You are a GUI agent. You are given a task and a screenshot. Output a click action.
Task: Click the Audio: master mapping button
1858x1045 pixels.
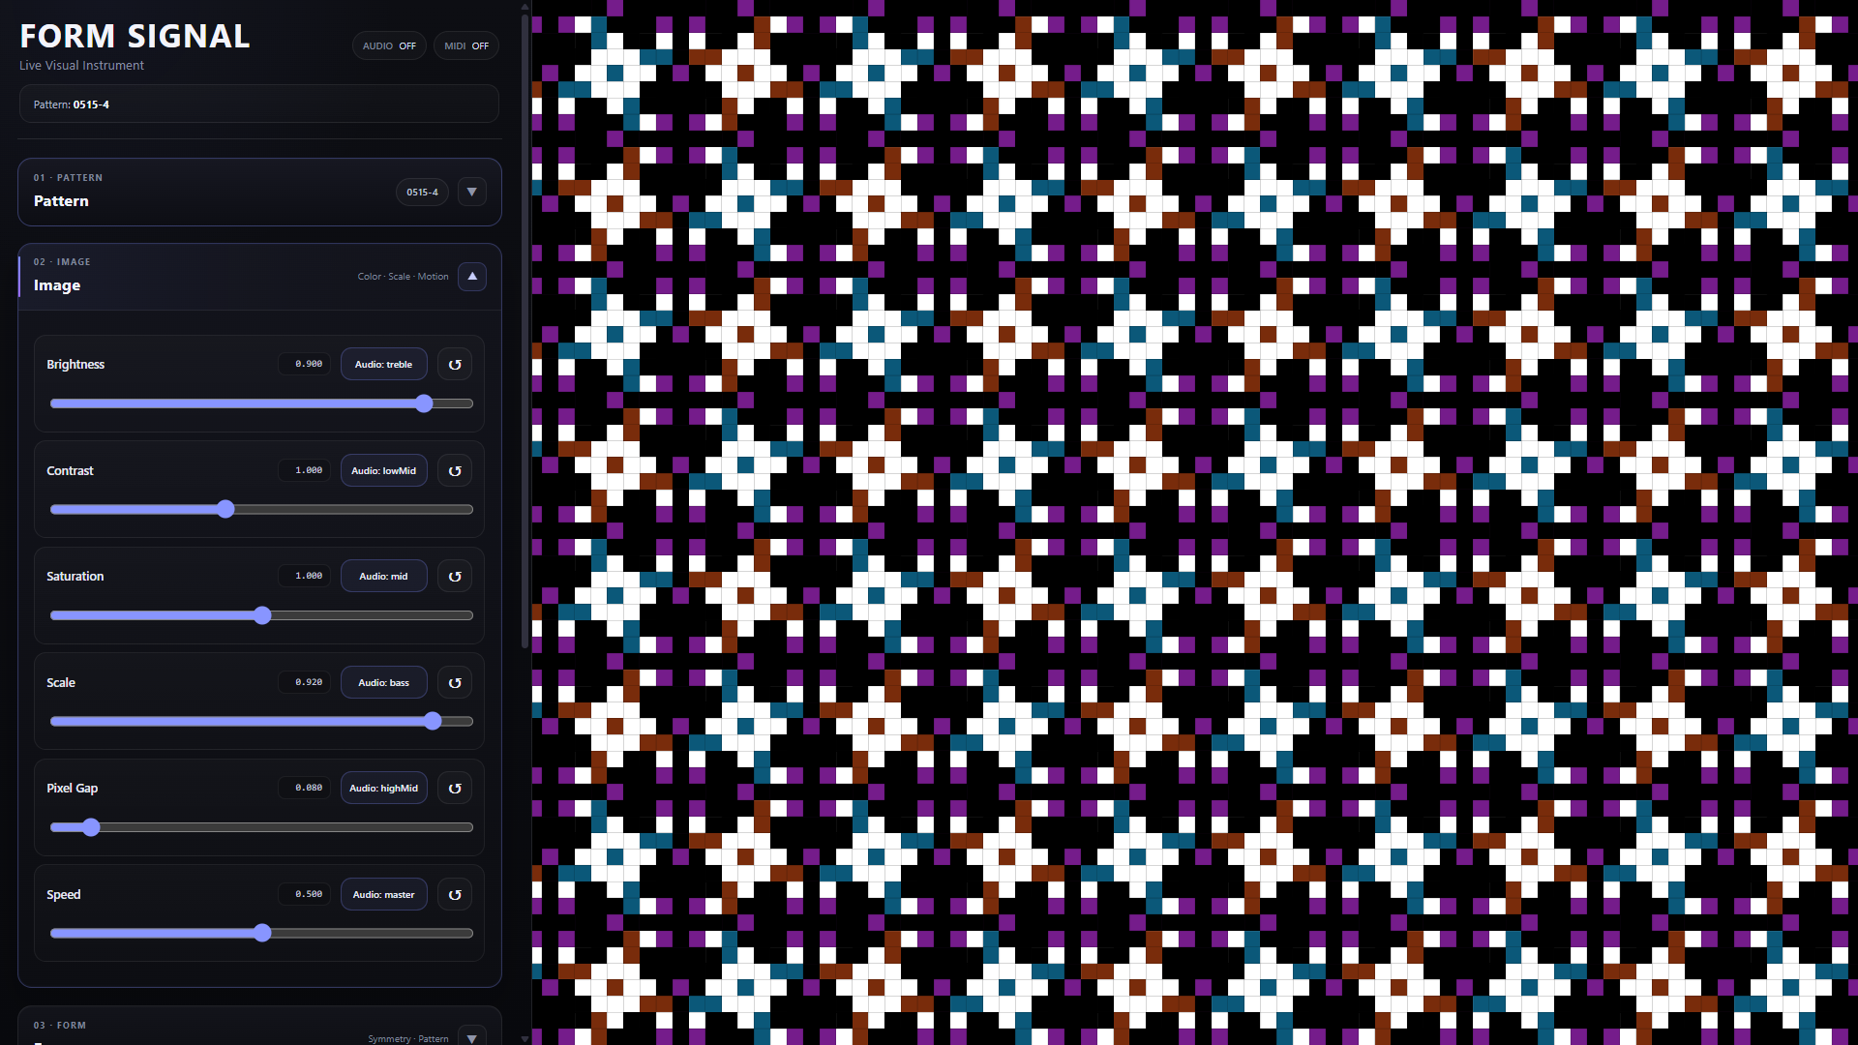[383, 895]
